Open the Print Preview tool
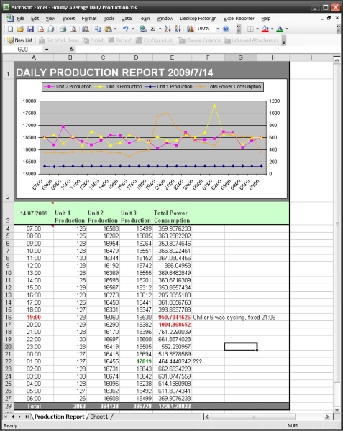 pos(73,29)
